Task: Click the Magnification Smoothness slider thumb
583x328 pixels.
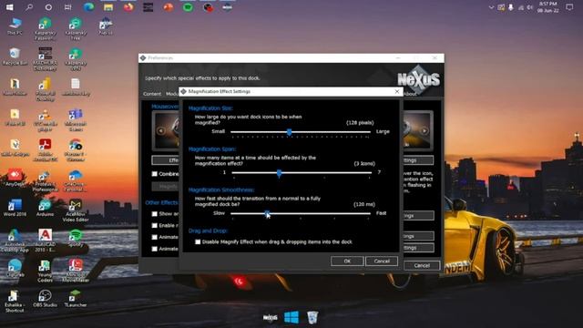Action: (267, 213)
